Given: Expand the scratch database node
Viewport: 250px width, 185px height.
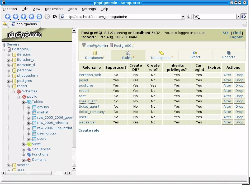Looking at the screenshot, I should click(x=8, y=166).
